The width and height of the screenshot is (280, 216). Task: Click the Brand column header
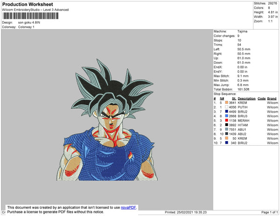pyautogui.click(x=272, y=99)
